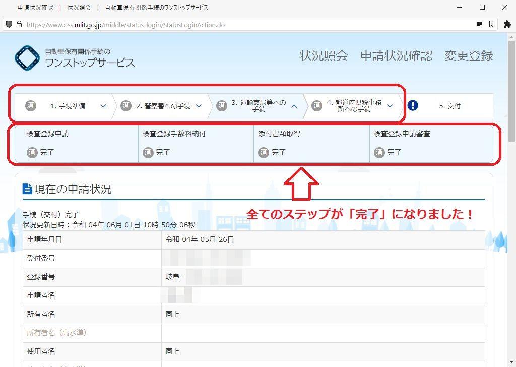Viewport: 516px width, 367px height.
Task: Click the 手続（交付）完了 status text
Action: click(51, 215)
